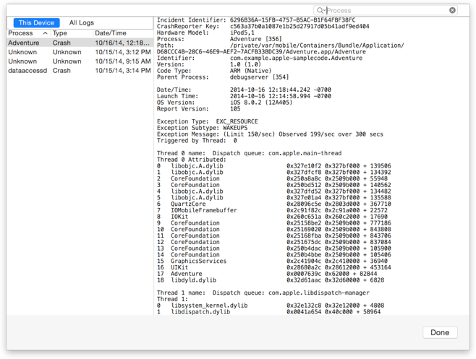Click stack frame 16 UIKit

[274, 267]
